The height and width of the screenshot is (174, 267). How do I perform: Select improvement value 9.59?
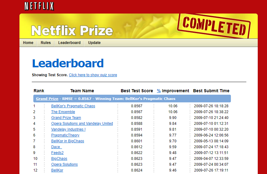click(173, 147)
